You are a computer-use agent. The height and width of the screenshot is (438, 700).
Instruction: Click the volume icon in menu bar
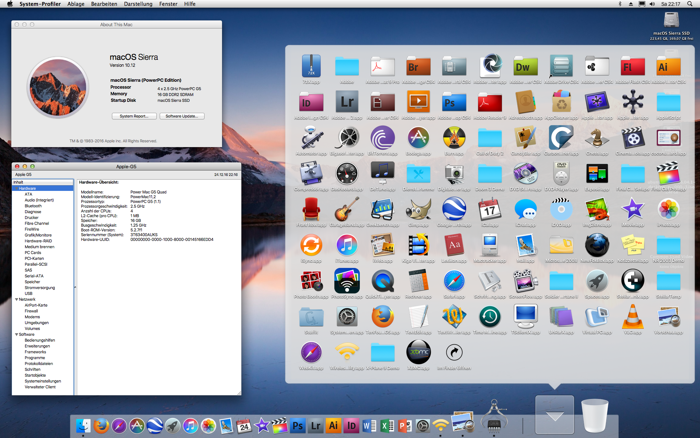click(652, 4)
